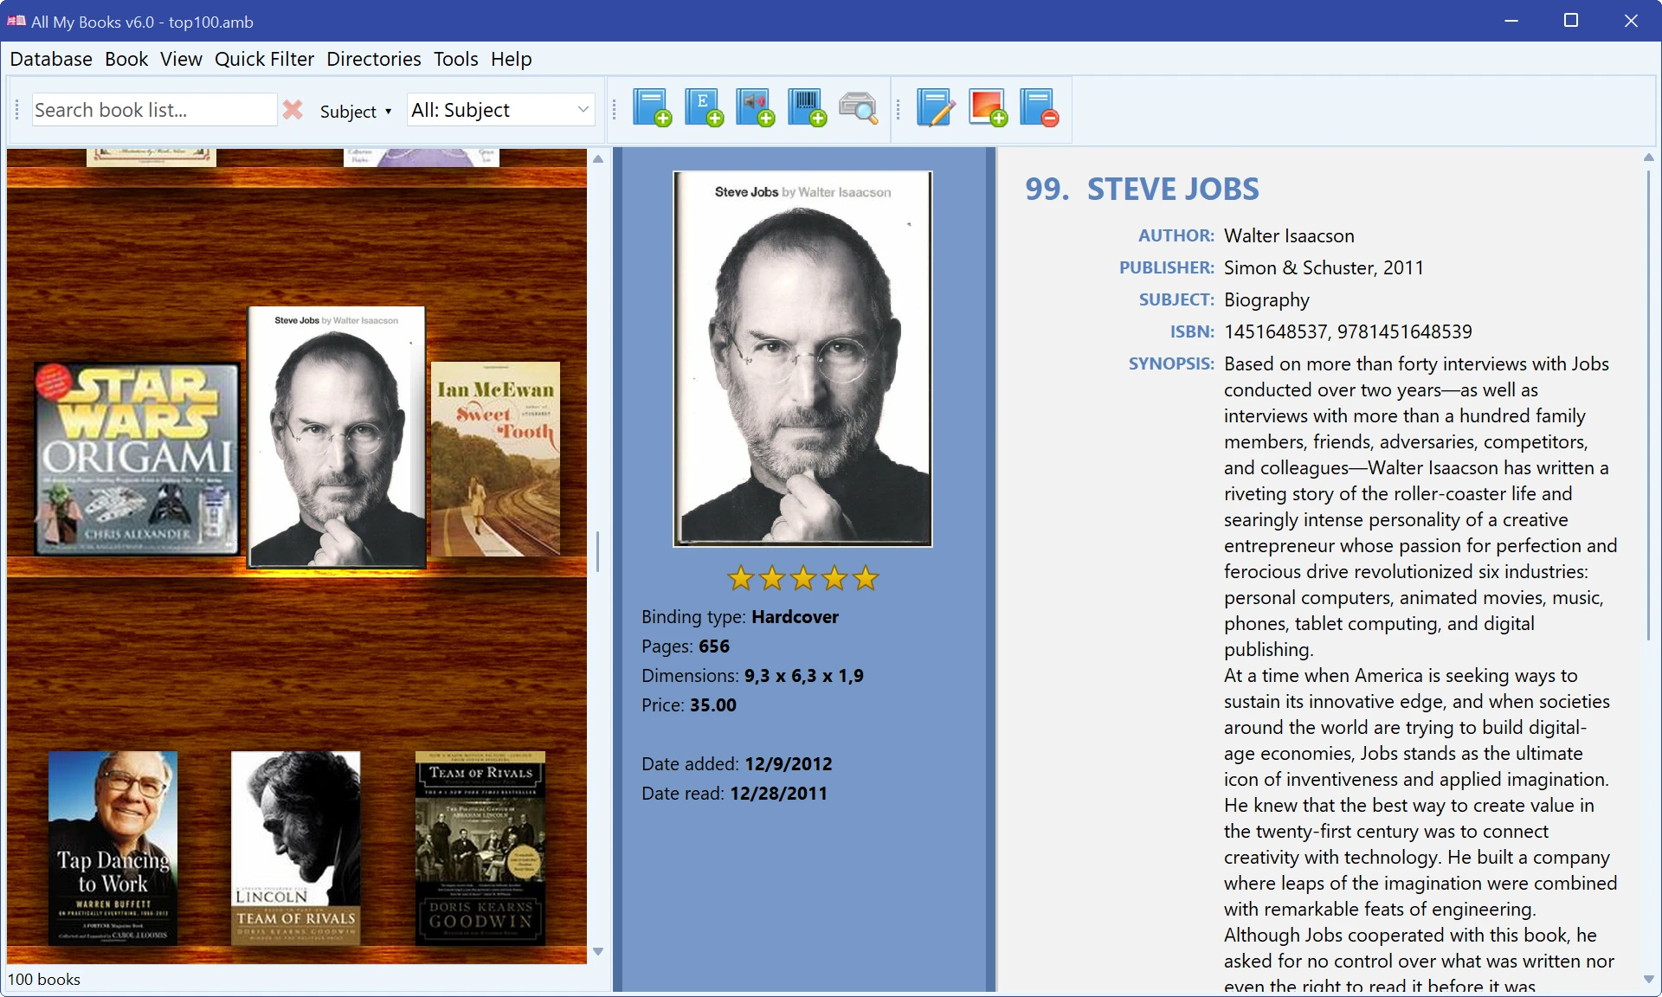Click the Dimensions 9,3 x 6,3 x 1,9 line
This screenshot has width=1662, height=997.
[x=752, y=675]
